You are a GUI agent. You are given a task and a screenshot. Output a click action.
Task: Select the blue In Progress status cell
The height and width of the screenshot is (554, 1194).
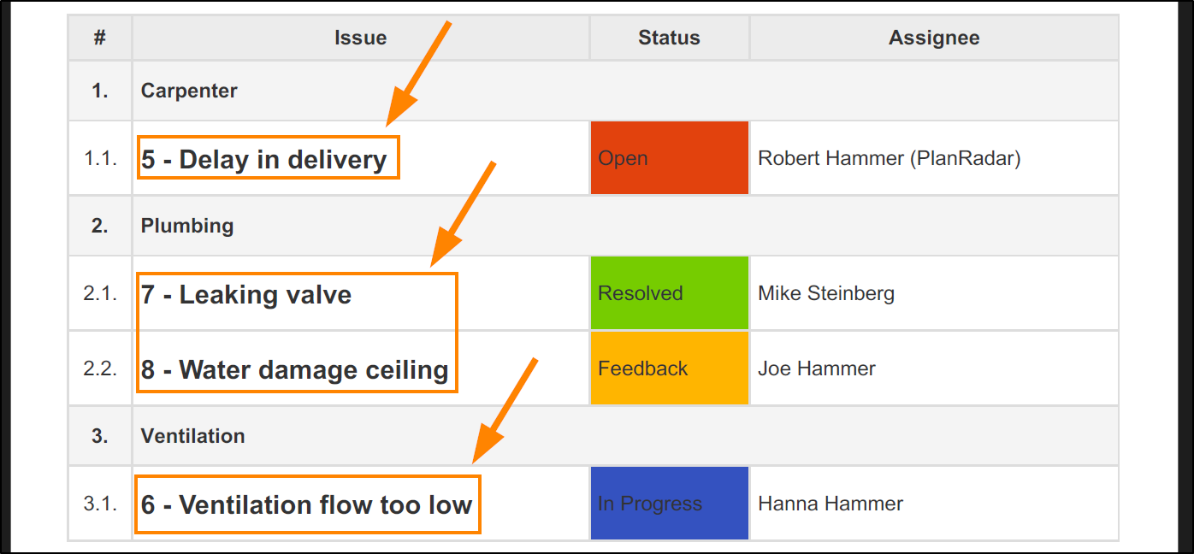click(669, 504)
